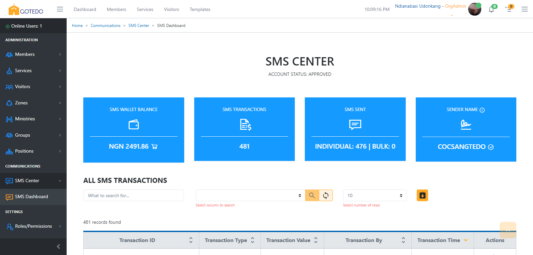Click the shopping cart icon beside wallet balance
This screenshot has width=533, height=255.
[x=155, y=147]
